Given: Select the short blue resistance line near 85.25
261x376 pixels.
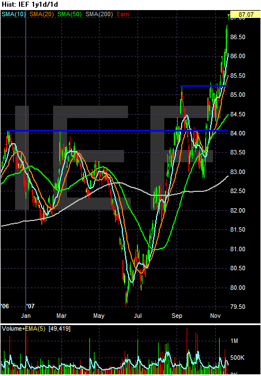Looking at the screenshot, I should (x=204, y=86).
